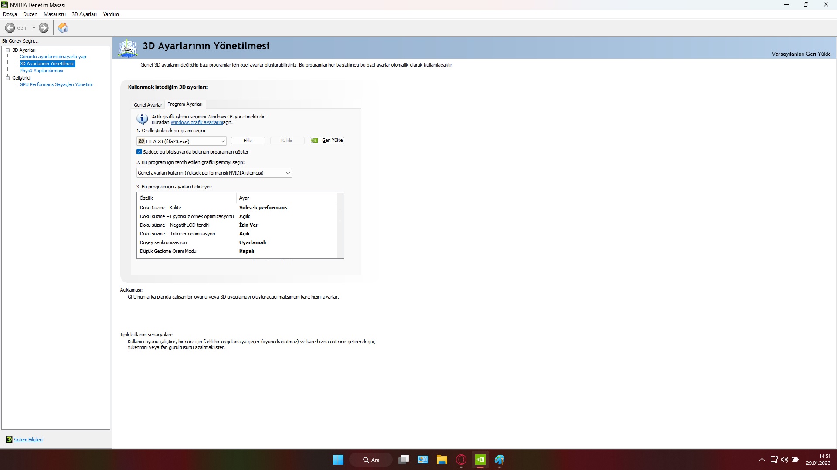Switch to Genel Ayarlar tab

coord(148,105)
